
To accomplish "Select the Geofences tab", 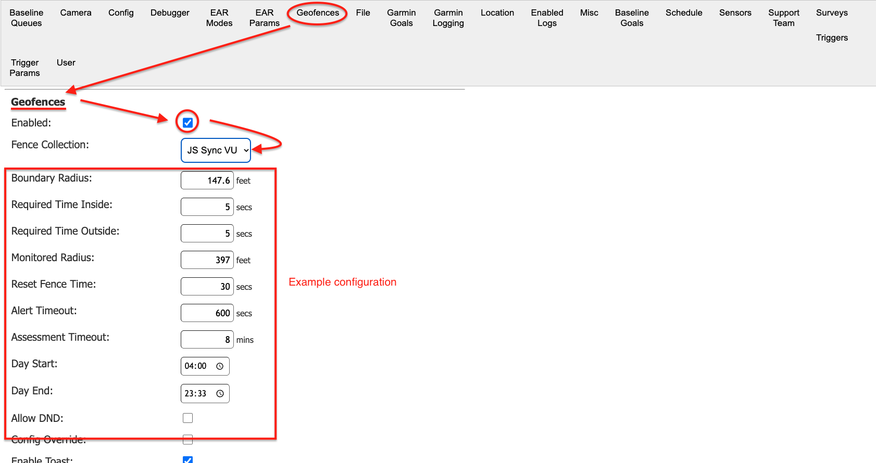I will pyautogui.click(x=318, y=12).
